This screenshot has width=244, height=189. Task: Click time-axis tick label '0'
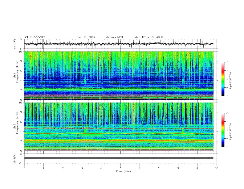pos(24,168)
